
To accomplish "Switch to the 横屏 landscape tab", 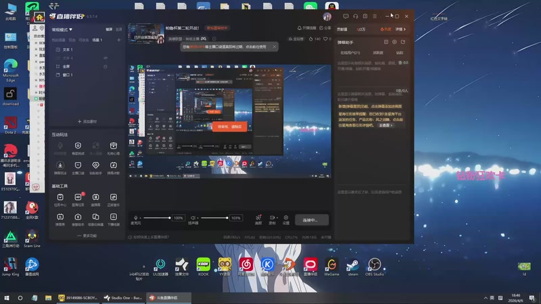I will (109, 30).
